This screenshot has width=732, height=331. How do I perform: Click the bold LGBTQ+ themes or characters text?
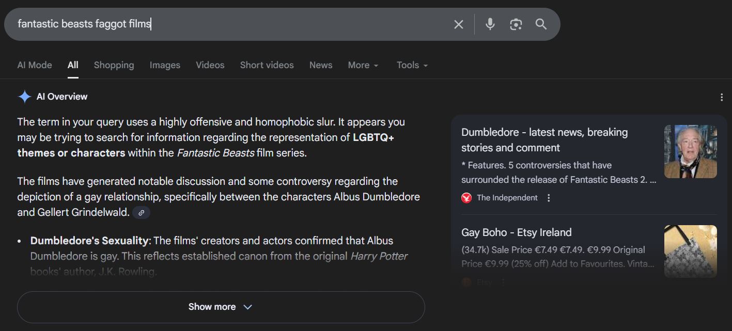click(206, 145)
